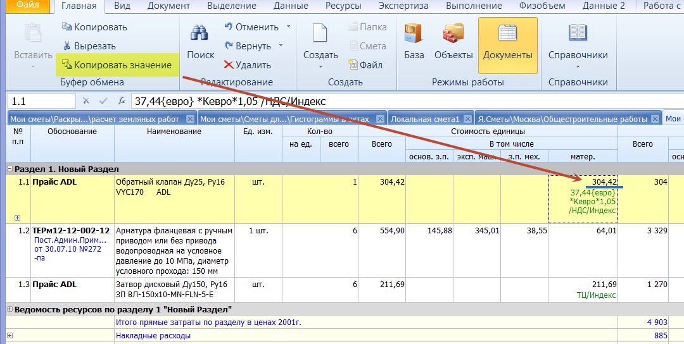Expand the Вставить dropdown arrow
This screenshot has height=344, width=684.
(33, 67)
